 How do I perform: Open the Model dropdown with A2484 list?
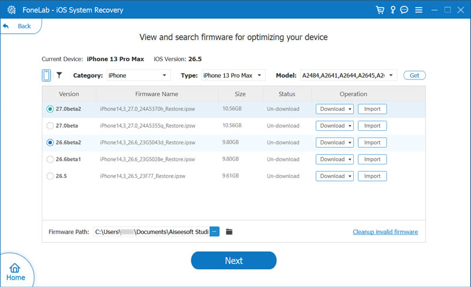click(x=349, y=75)
